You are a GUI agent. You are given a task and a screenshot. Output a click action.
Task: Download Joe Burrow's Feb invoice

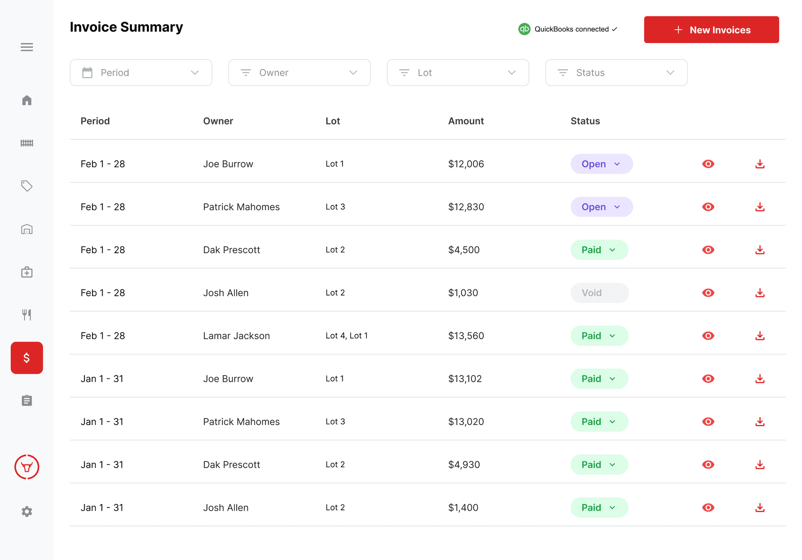click(x=760, y=164)
